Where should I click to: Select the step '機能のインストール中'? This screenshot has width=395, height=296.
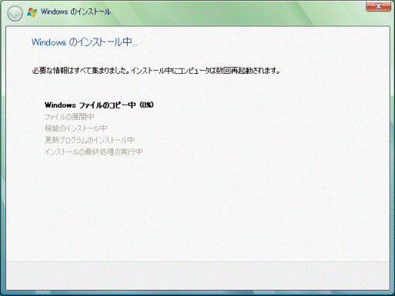(x=75, y=128)
